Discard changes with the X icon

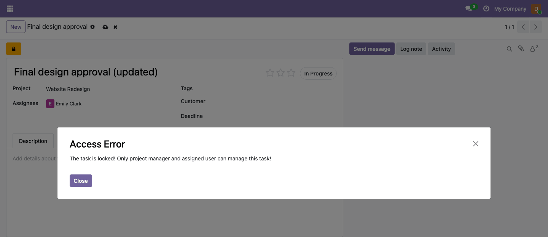coord(115,27)
